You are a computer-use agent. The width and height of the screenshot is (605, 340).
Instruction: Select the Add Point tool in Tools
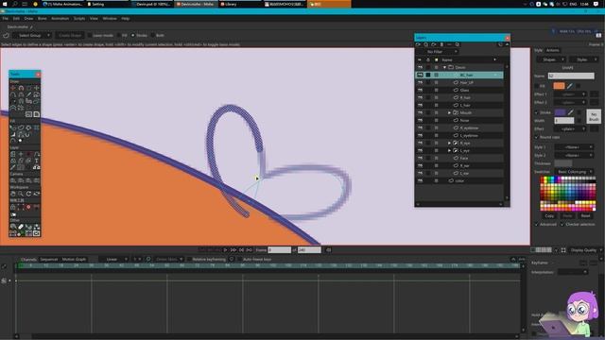coord(12,94)
